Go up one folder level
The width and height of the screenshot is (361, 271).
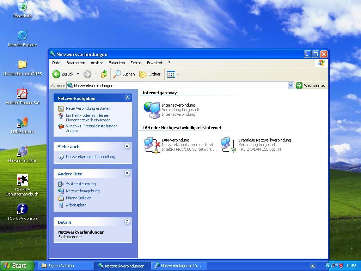pyautogui.click(x=104, y=74)
